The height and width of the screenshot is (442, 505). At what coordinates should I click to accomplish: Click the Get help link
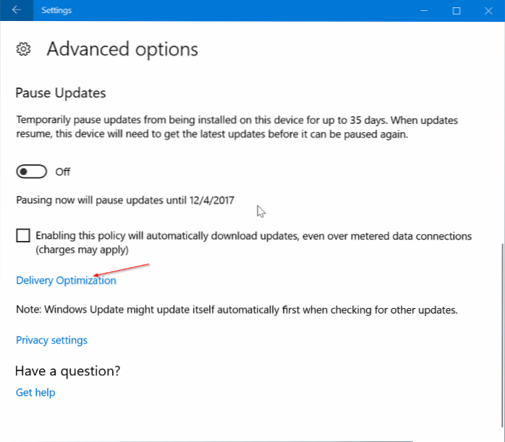tap(35, 393)
